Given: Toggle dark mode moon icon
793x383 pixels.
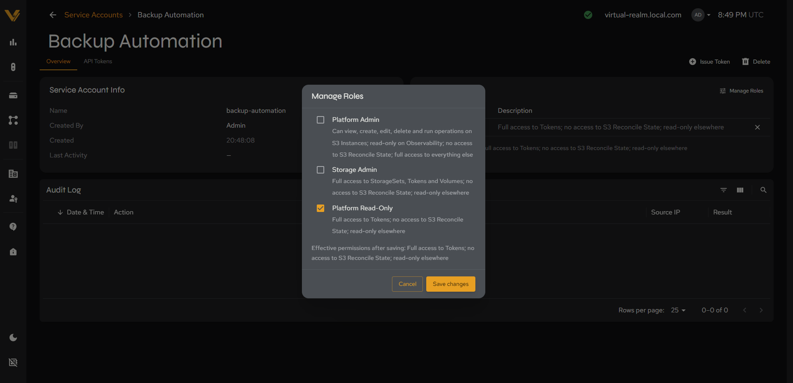Looking at the screenshot, I should click(x=13, y=338).
